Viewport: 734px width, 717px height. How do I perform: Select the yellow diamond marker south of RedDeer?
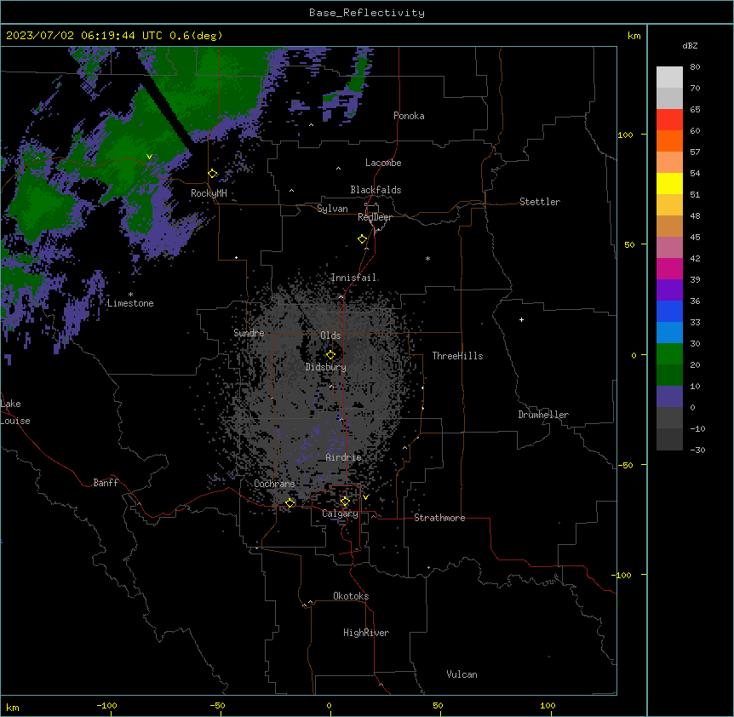point(363,239)
